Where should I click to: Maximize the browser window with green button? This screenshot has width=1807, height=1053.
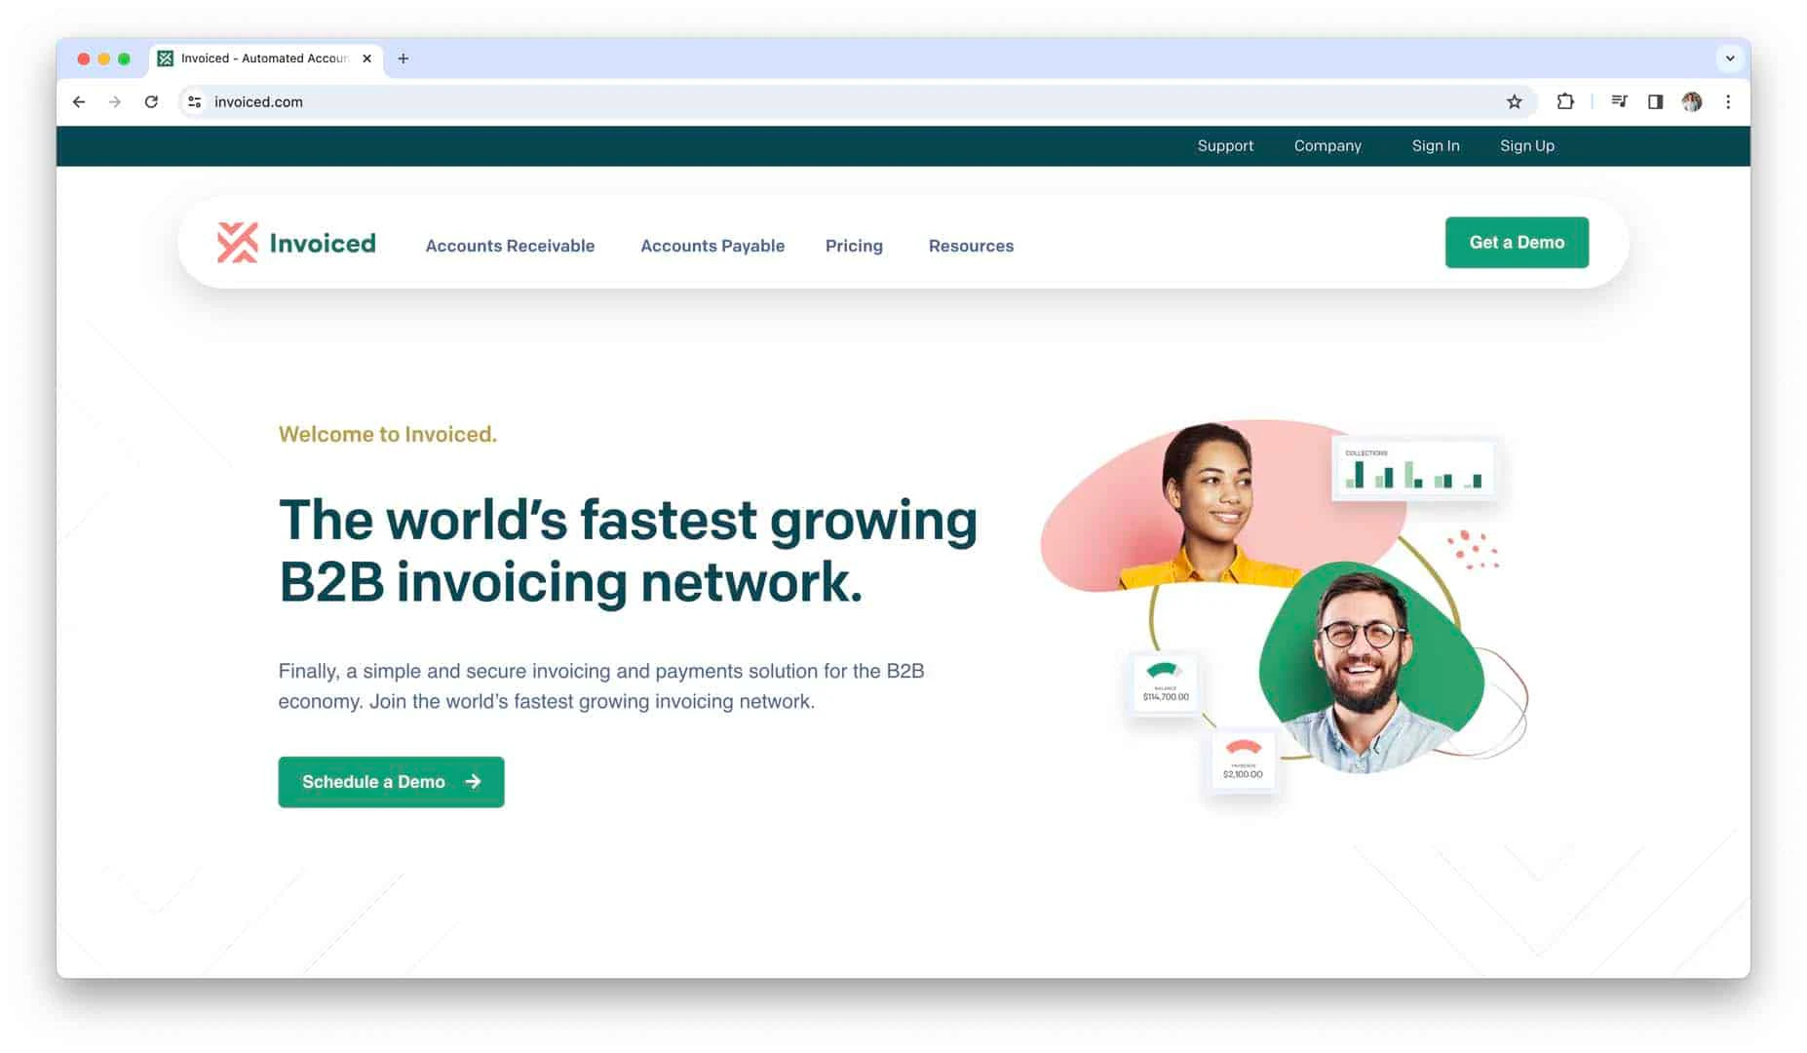tap(124, 58)
